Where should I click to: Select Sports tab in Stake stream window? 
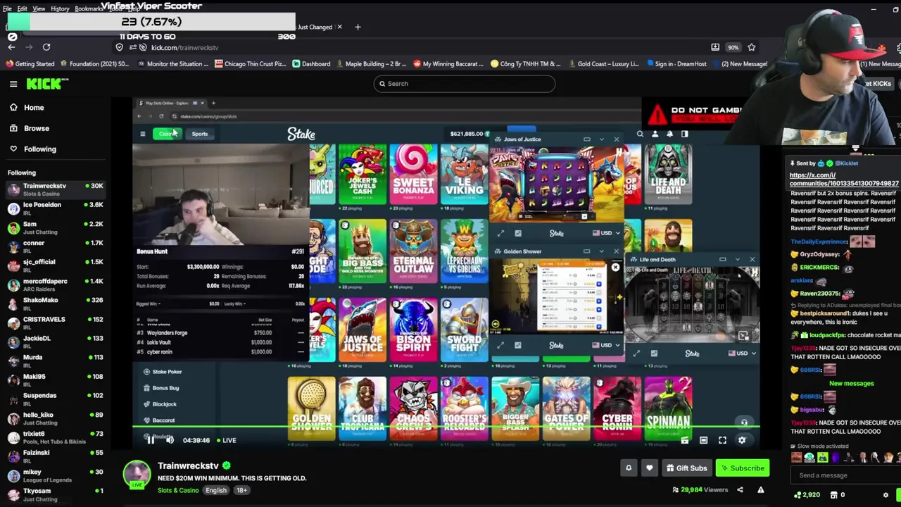200,134
